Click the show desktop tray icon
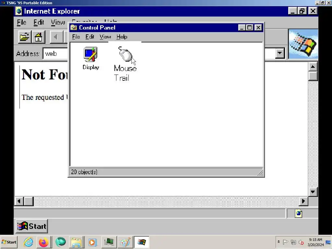The height and width of the screenshot is (249, 332). point(328,242)
